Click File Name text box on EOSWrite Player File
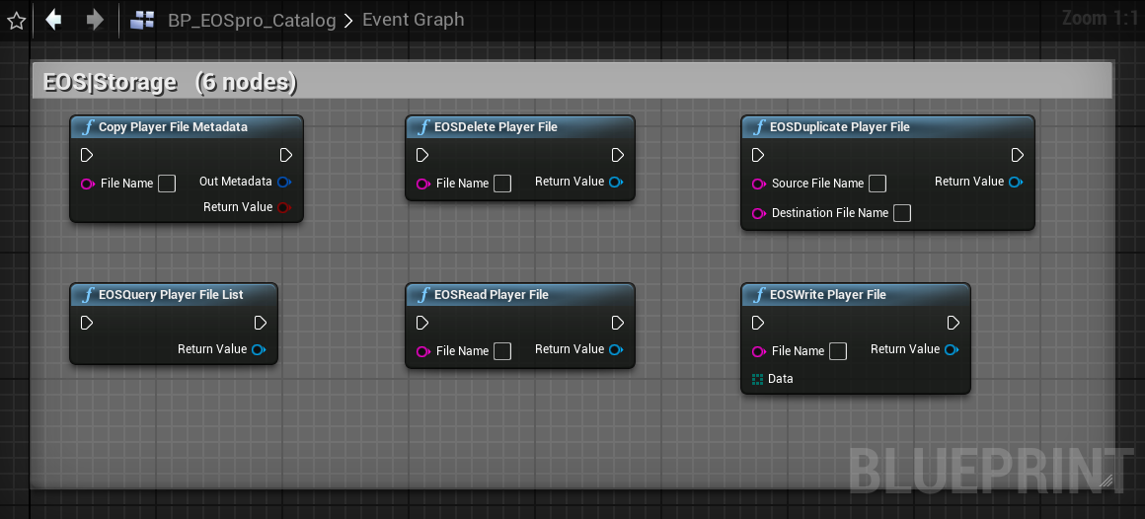 [x=838, y=351]
